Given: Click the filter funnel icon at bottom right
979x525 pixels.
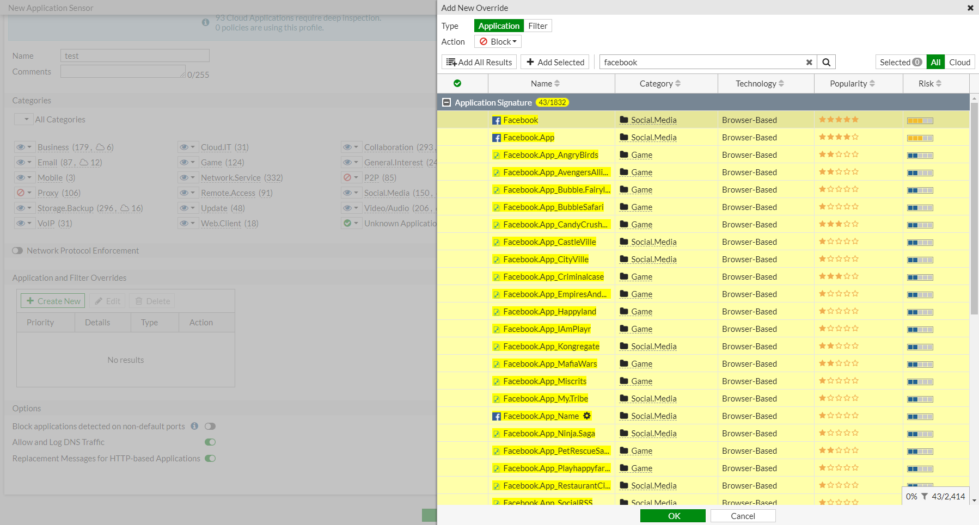Looking at the screenshot, I should [x=925, y=496].
